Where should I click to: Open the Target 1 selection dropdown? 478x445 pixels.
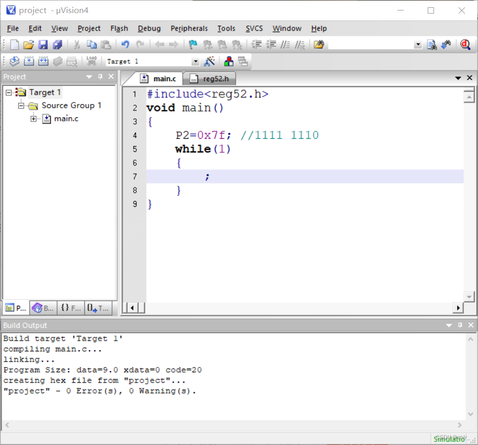(x=195, y=62)
